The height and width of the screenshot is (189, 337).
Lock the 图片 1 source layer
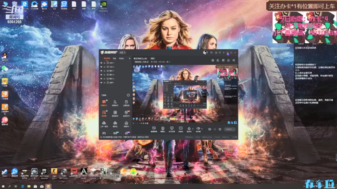click(x=104, y=71)
